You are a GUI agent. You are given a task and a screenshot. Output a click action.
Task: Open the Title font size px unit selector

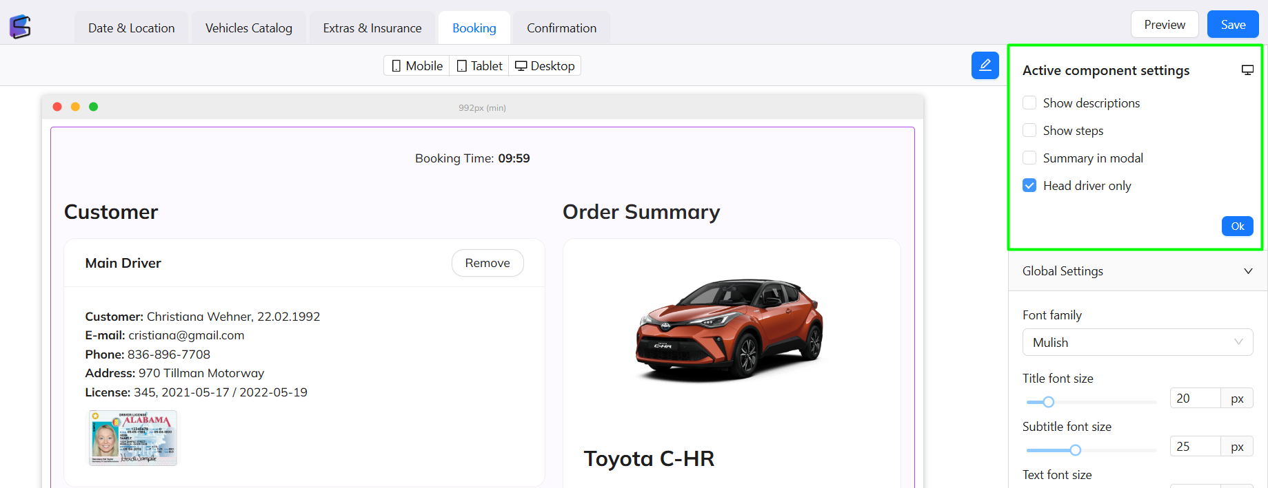(1237, 399)
